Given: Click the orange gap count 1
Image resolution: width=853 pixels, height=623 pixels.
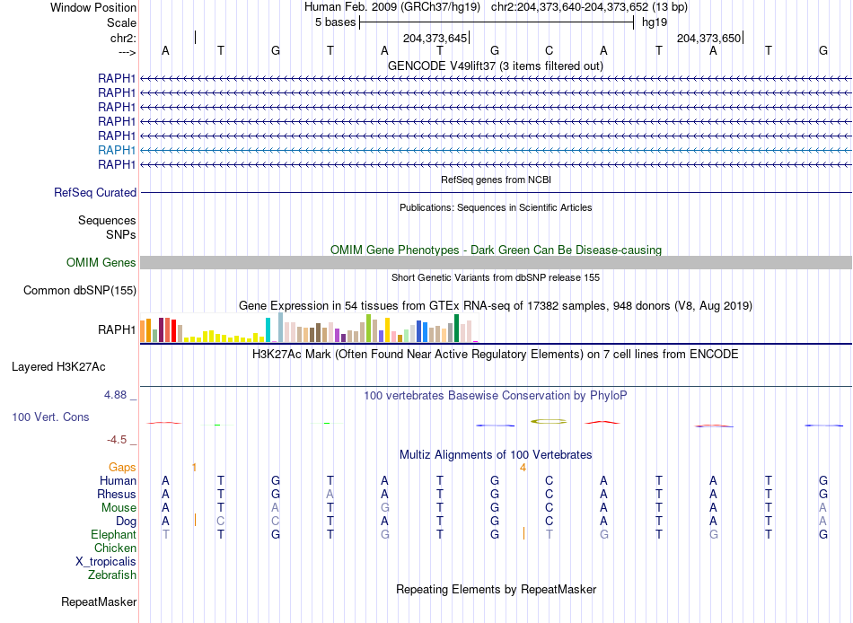Looking at the screenshot, I should click(x=194, y=468).
